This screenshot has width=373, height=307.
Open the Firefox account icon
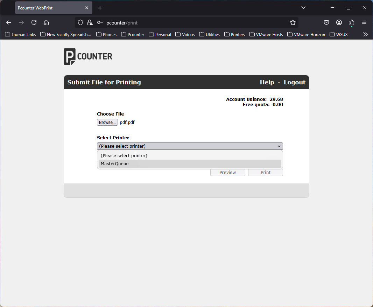click(x=339, y=23)
